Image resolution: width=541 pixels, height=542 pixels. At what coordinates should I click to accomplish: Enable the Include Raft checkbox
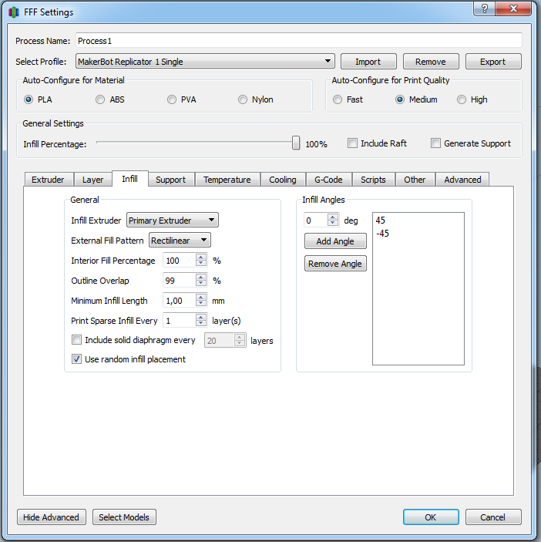tap(353, 143)
